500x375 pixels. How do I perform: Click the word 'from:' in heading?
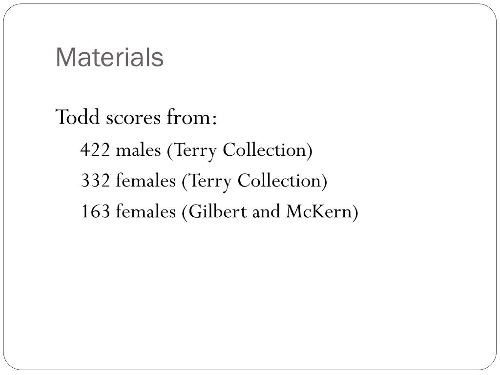[x=191, y=117]
